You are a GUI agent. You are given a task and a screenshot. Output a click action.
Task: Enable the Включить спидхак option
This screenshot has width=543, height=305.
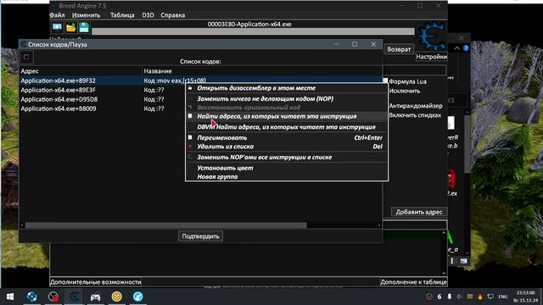[415, 115]
